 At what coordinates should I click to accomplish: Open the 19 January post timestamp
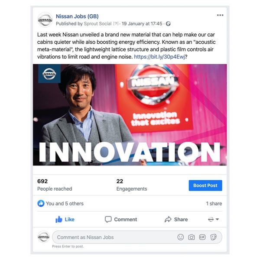click(142, 24)
